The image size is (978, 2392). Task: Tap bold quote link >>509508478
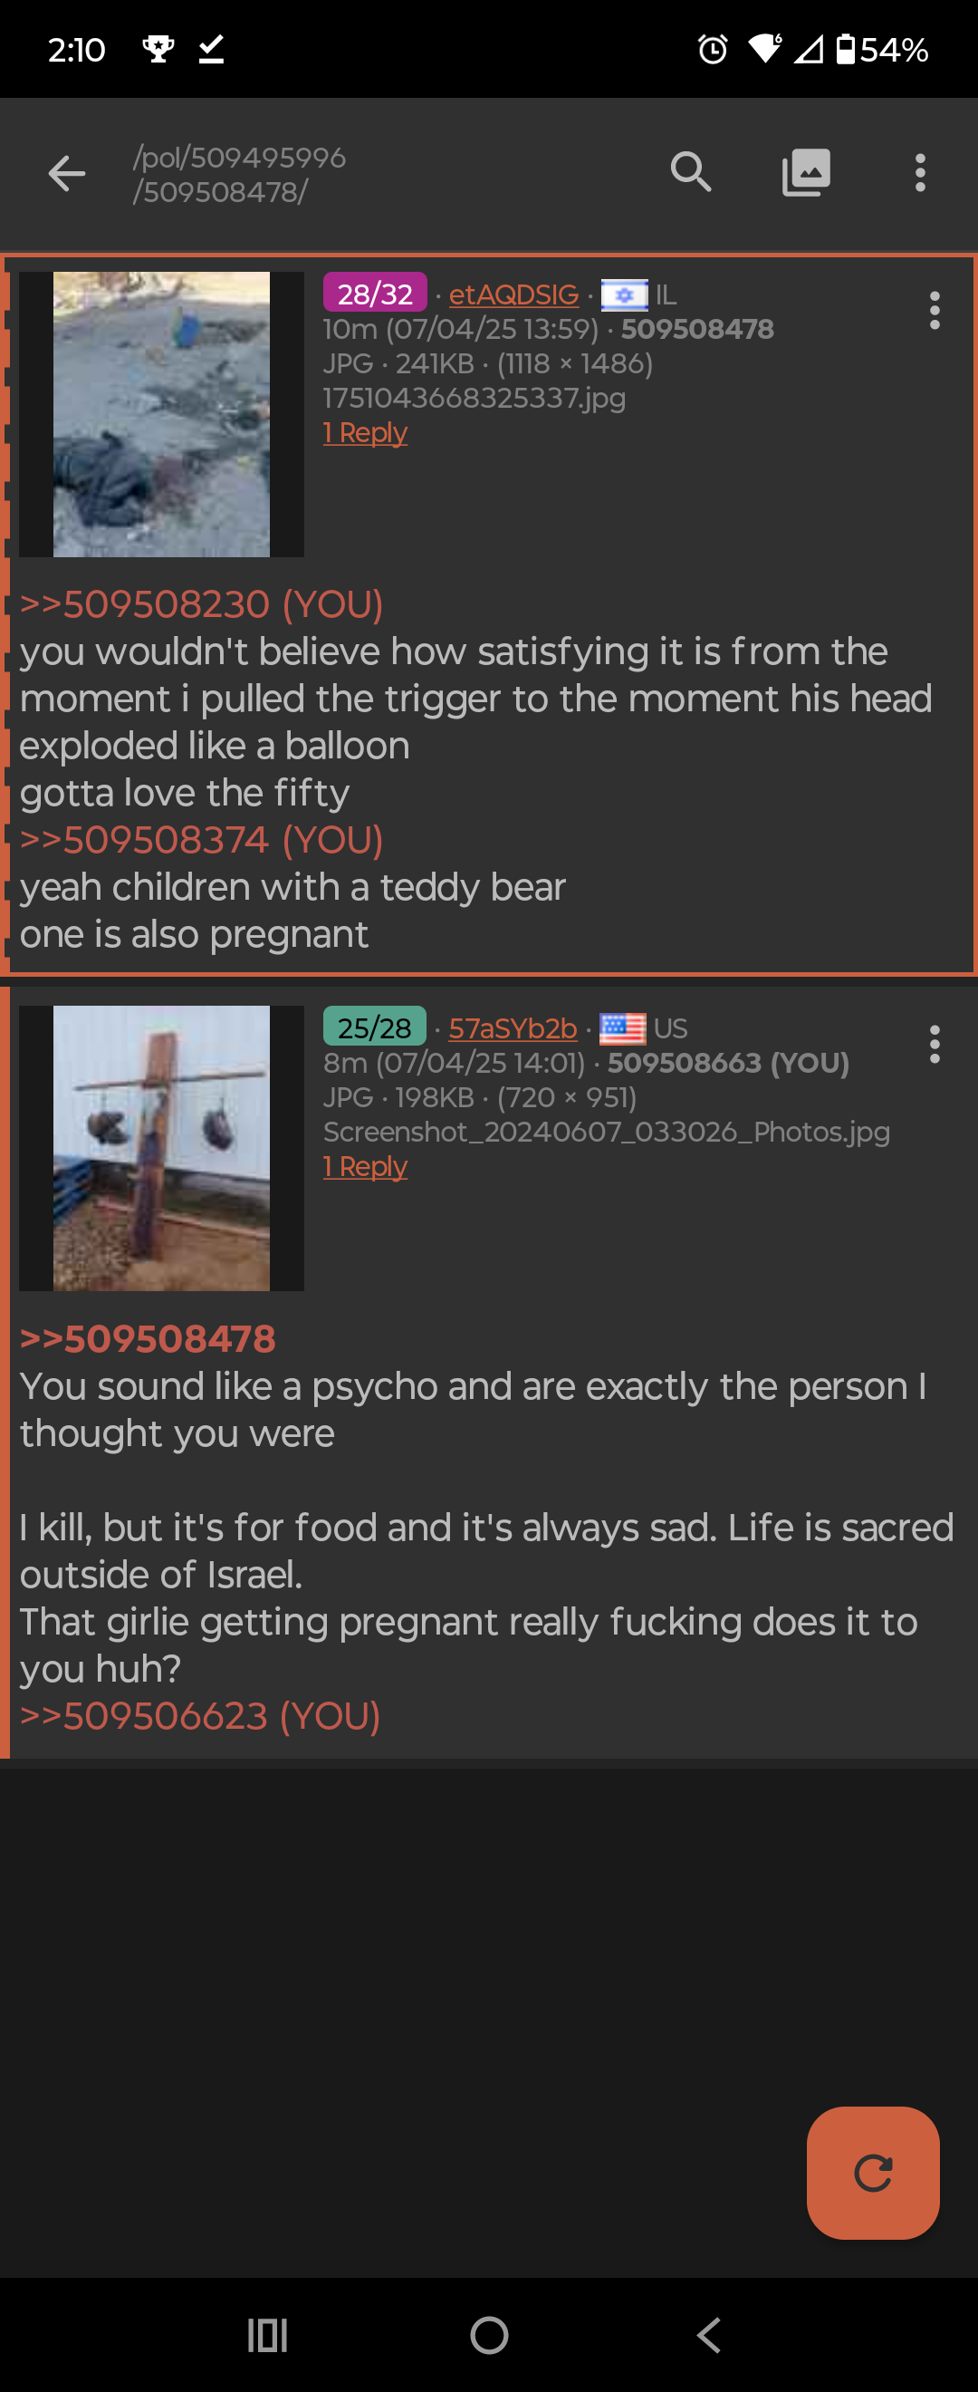[148, 1339]
